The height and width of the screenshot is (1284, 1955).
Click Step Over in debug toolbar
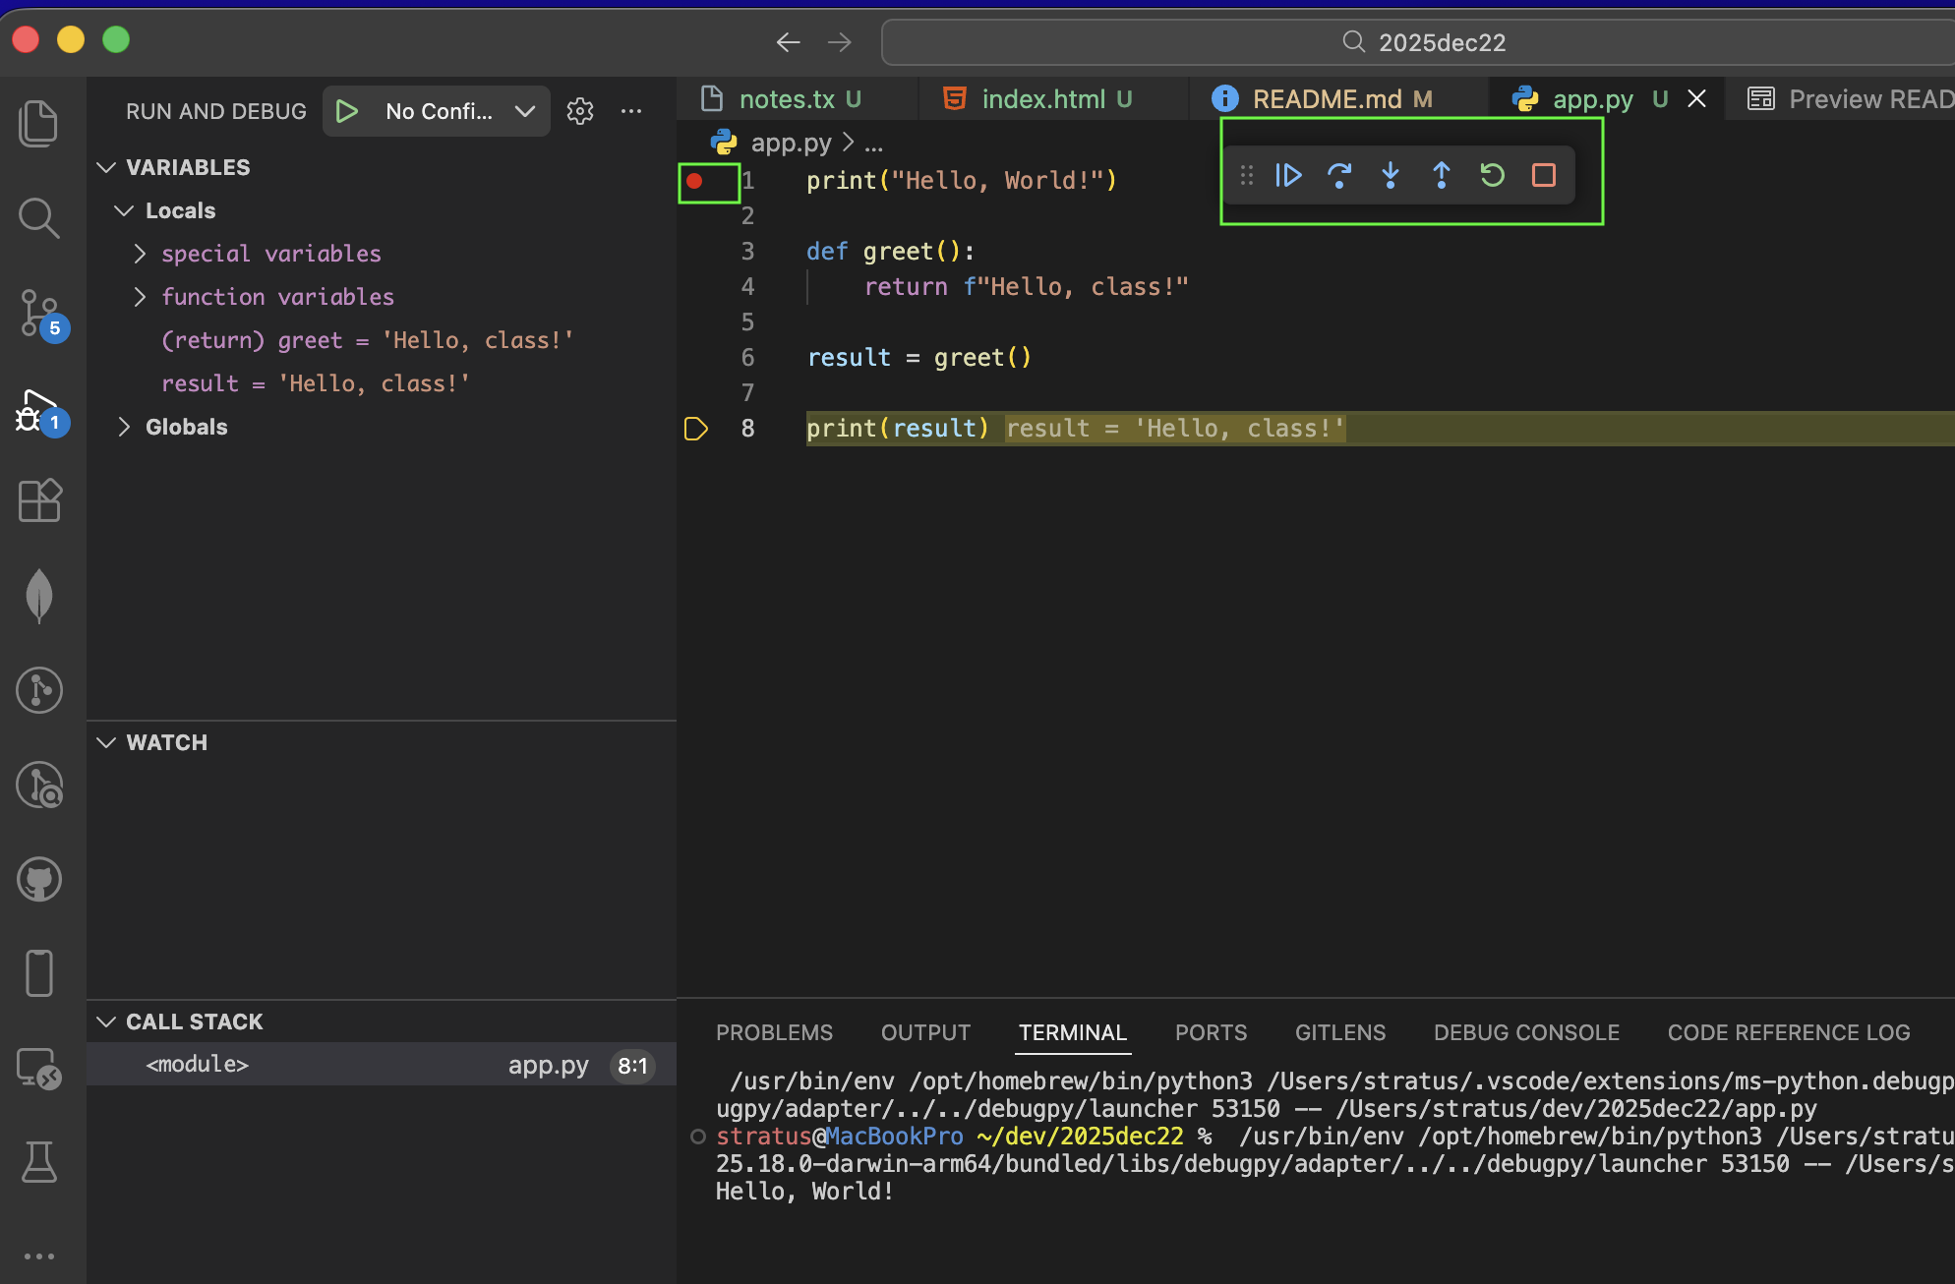coord(1339,176)
